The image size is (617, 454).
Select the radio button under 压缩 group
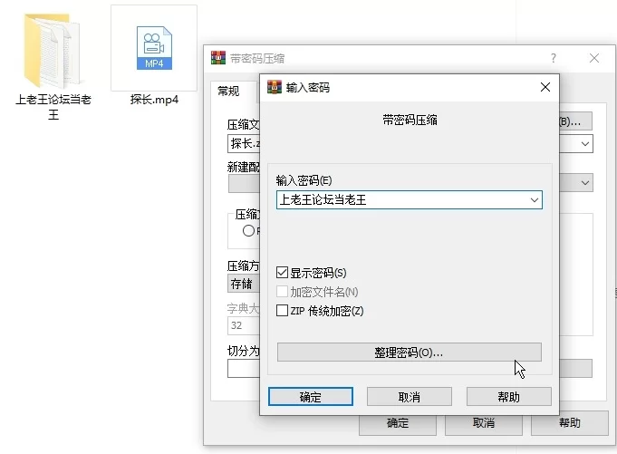248,230
